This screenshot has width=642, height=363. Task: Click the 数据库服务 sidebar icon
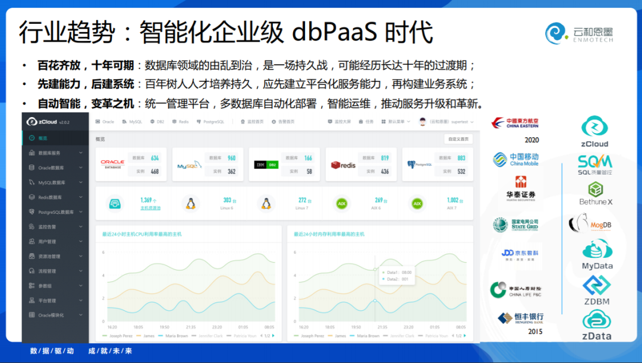32,153
